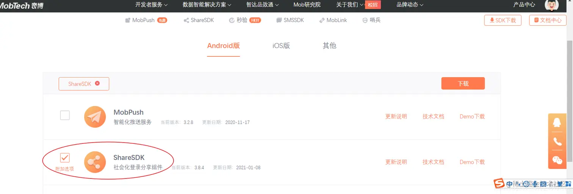This screenshot has height=194, width=573.
Task: Expand the 开发者服务 dropdown menu
Action: [x=151, y=5]
